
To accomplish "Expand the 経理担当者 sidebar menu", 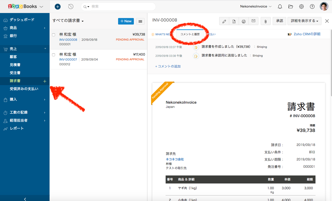I will 45,121.
